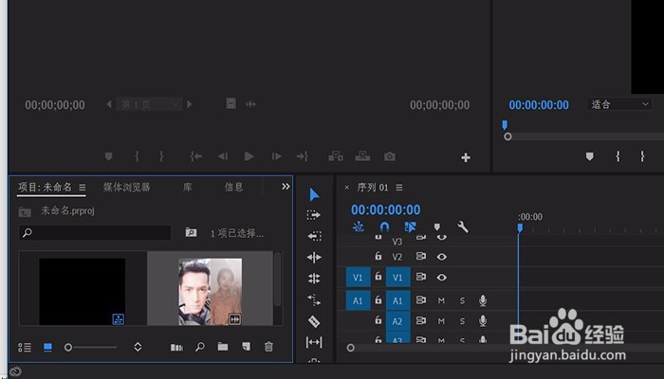
Task: Select the Selection arrow tool
Action: pyautogui.click(x=314, y=194)
